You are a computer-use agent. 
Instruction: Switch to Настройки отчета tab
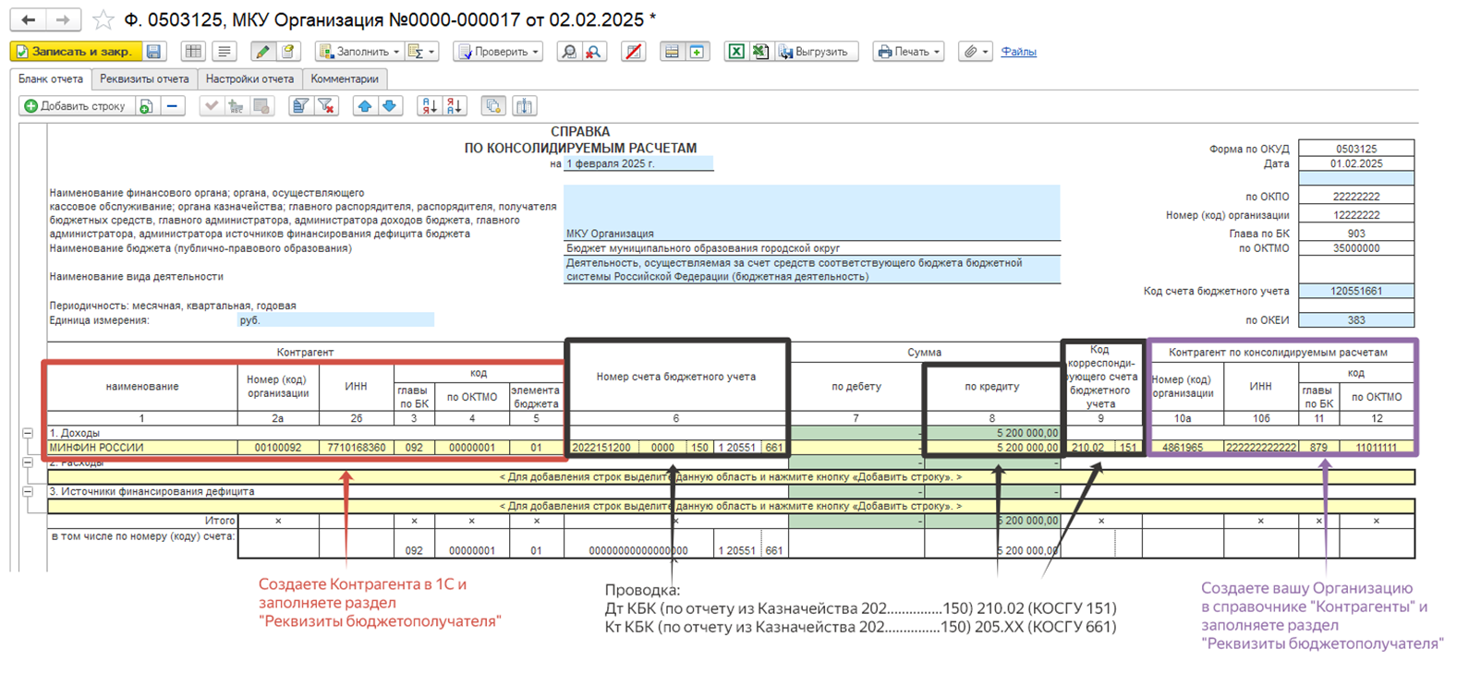coord(249,79)
